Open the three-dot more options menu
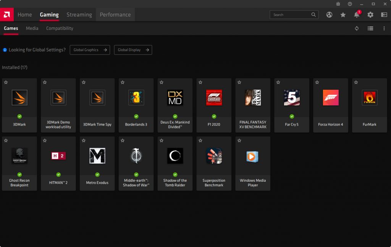This screenshot has height=247, width=391. coord(384,28)
